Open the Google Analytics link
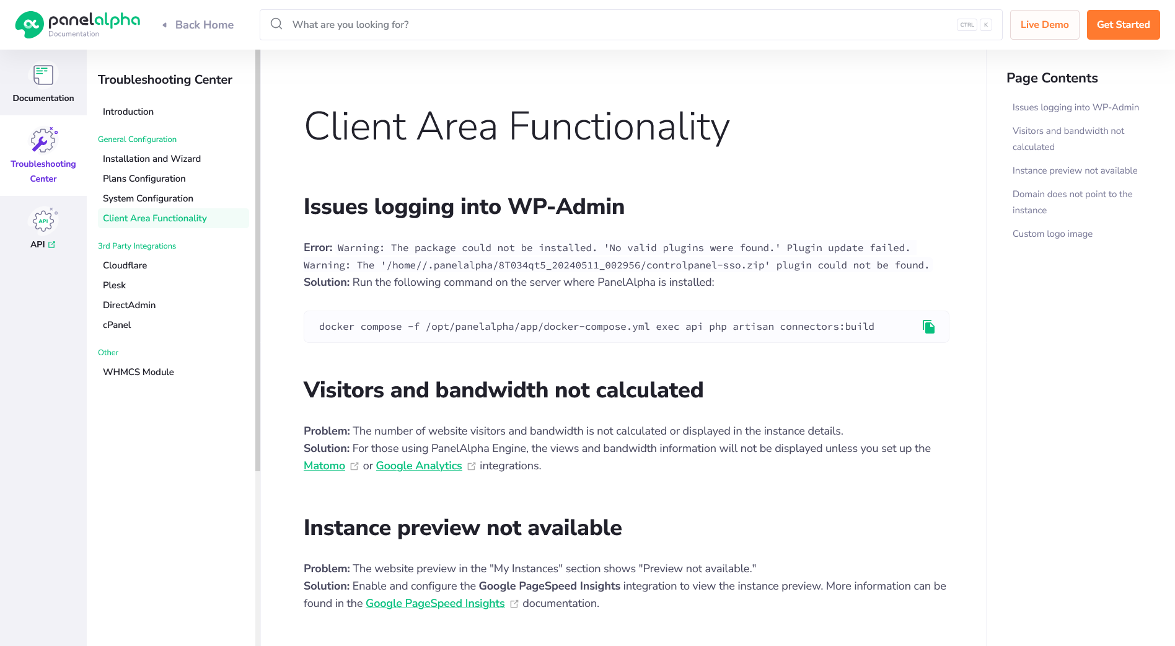The image size is (1175, 646). click(x=419, y=466)
